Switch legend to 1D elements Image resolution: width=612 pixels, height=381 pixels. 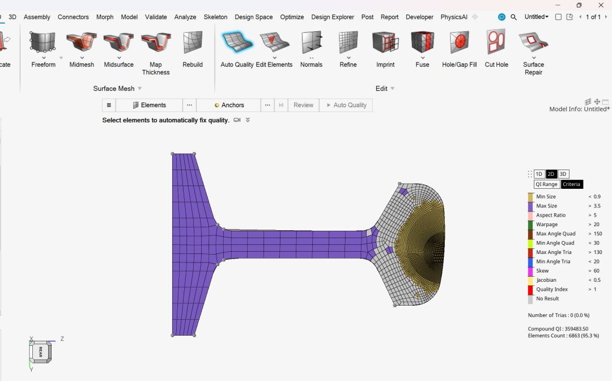tap(539, 174)
